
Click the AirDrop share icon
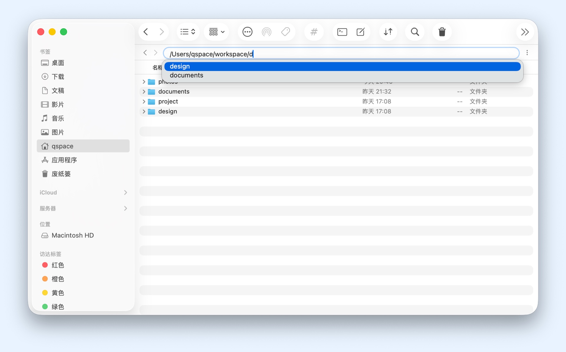[266, 32]
